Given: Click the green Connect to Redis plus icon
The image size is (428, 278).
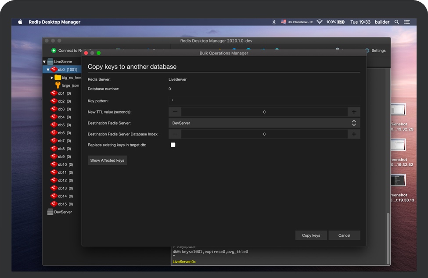Looking at the screenshot, I should click(x=54, y=50).
